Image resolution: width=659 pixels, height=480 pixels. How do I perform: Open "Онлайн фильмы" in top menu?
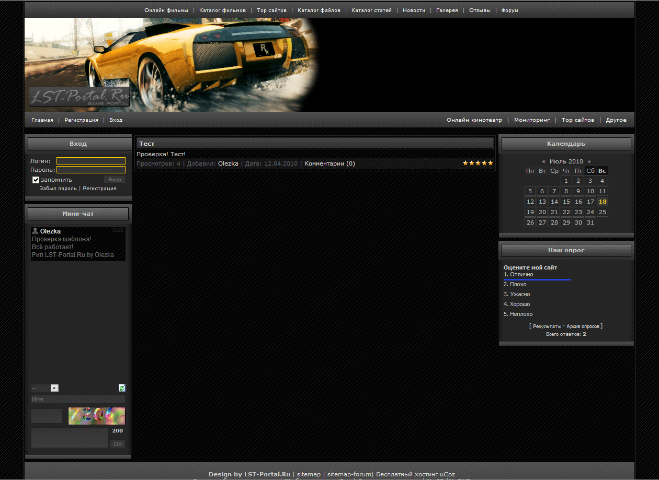pos(166,10)
